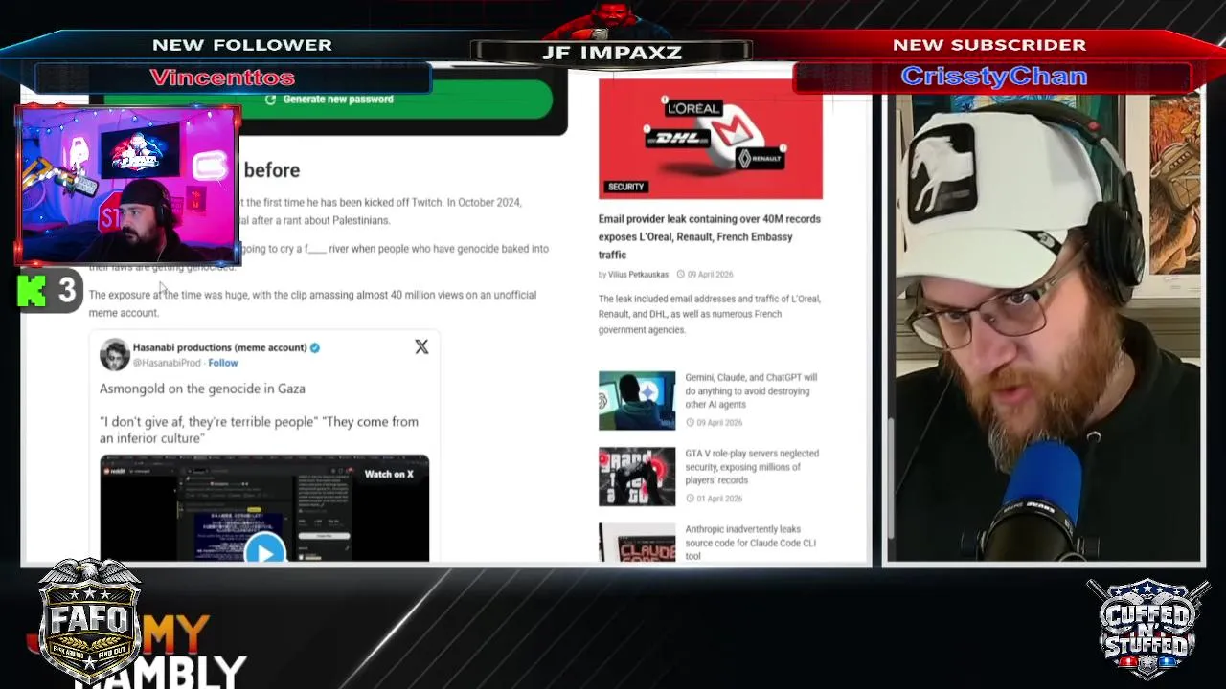1226x689 pixels.
Task: Click the refresh icon beside Generate new password
Action: click(270, 100)
